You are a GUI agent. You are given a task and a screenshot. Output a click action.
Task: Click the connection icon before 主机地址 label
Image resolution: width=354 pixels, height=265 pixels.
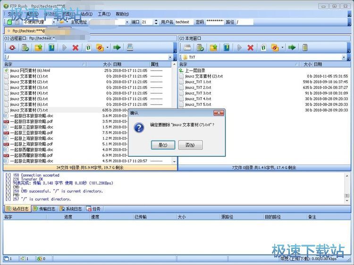(61, 22)
